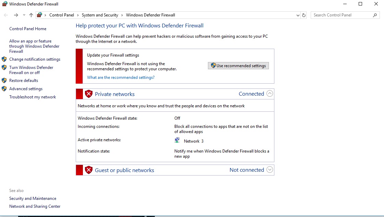This screenshot has width=384, height=217.
Task: Click the red shield icon on Private networks
Action: pos(89,94)
